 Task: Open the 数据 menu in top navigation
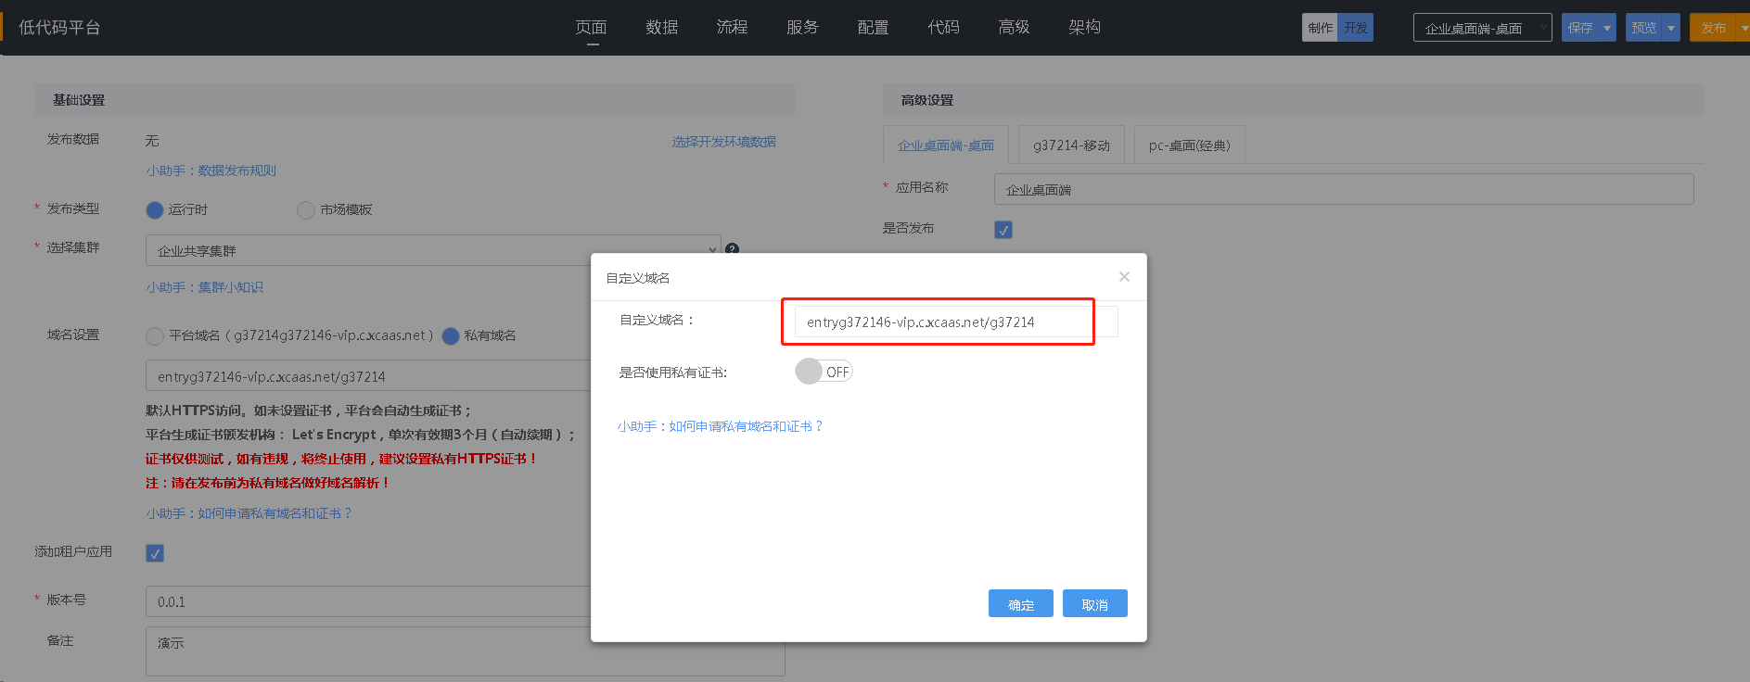[661, 27]
